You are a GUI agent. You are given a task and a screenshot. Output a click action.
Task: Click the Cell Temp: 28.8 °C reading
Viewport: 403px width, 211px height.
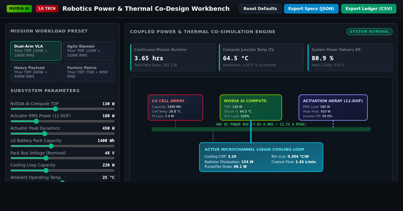coord(166,112)
